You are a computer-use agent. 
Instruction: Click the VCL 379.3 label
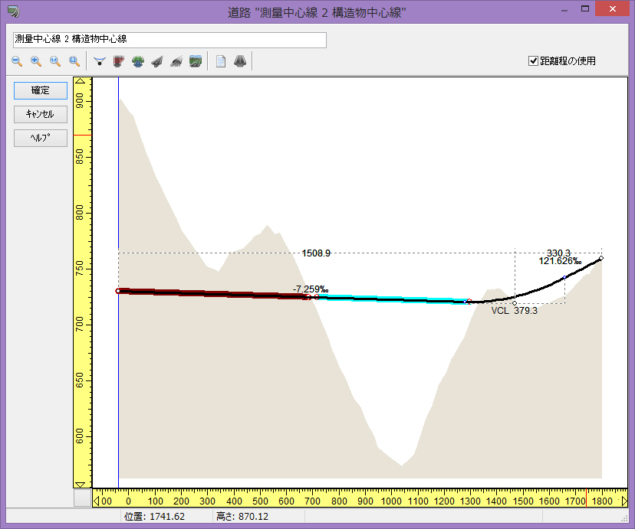pyautogui.click(x=515, y=311)
